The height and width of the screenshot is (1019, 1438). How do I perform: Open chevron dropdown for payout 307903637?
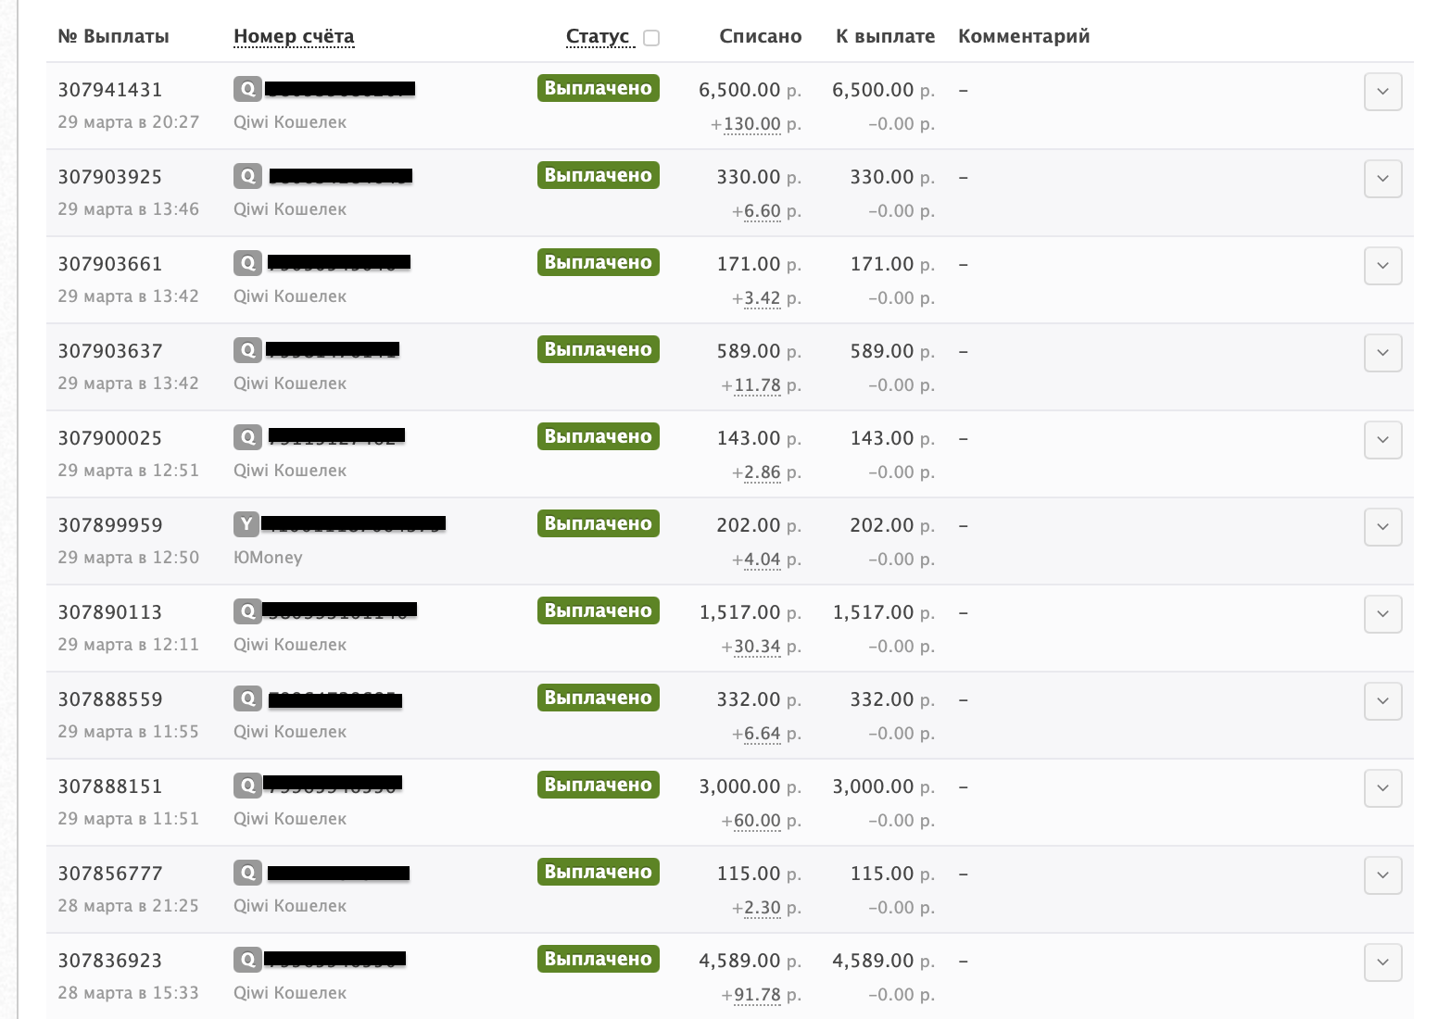click(x=1382, y=353)
